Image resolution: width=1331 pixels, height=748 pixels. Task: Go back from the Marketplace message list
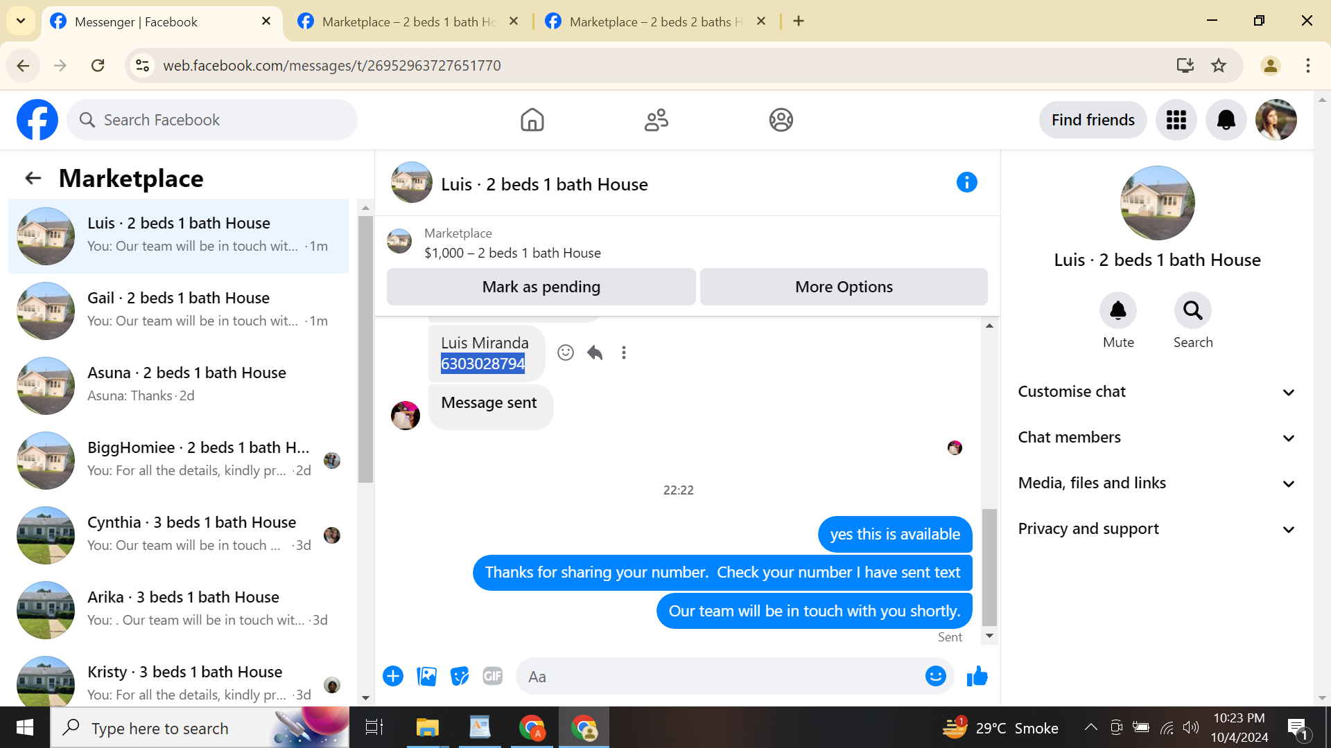click(33, 179)
